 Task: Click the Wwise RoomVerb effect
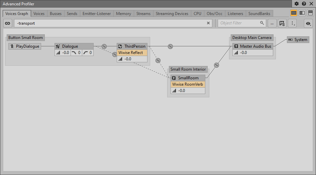188,84
